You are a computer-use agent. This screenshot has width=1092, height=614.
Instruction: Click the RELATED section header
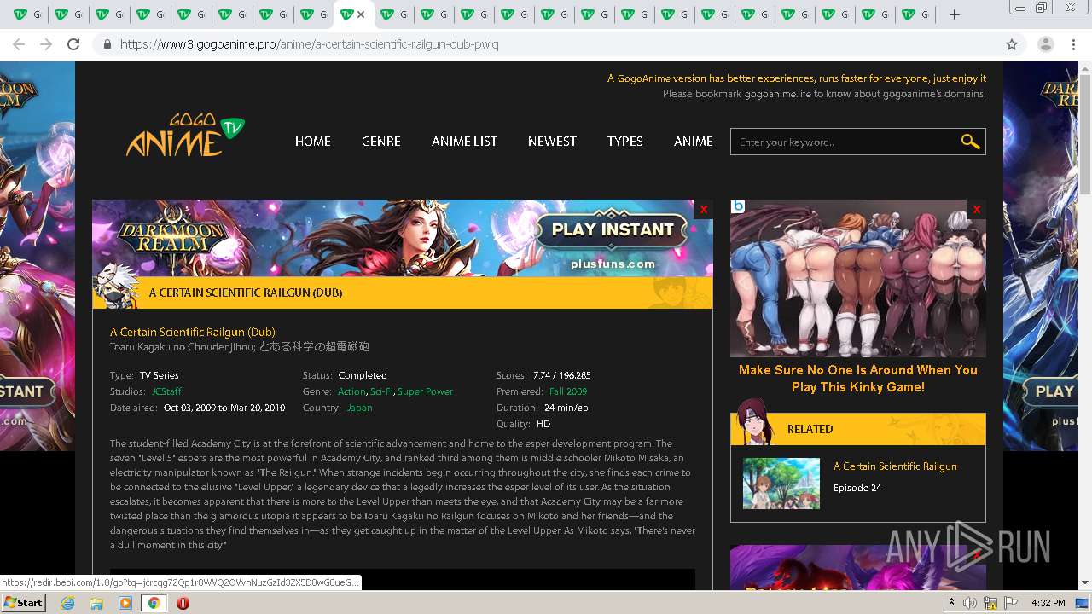coord(858,429)
